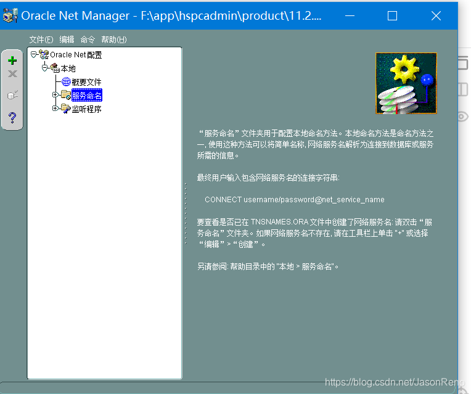Open the 帮助(H) menu
The height and width of the screenshot is (394, 471).
(114, 39)
